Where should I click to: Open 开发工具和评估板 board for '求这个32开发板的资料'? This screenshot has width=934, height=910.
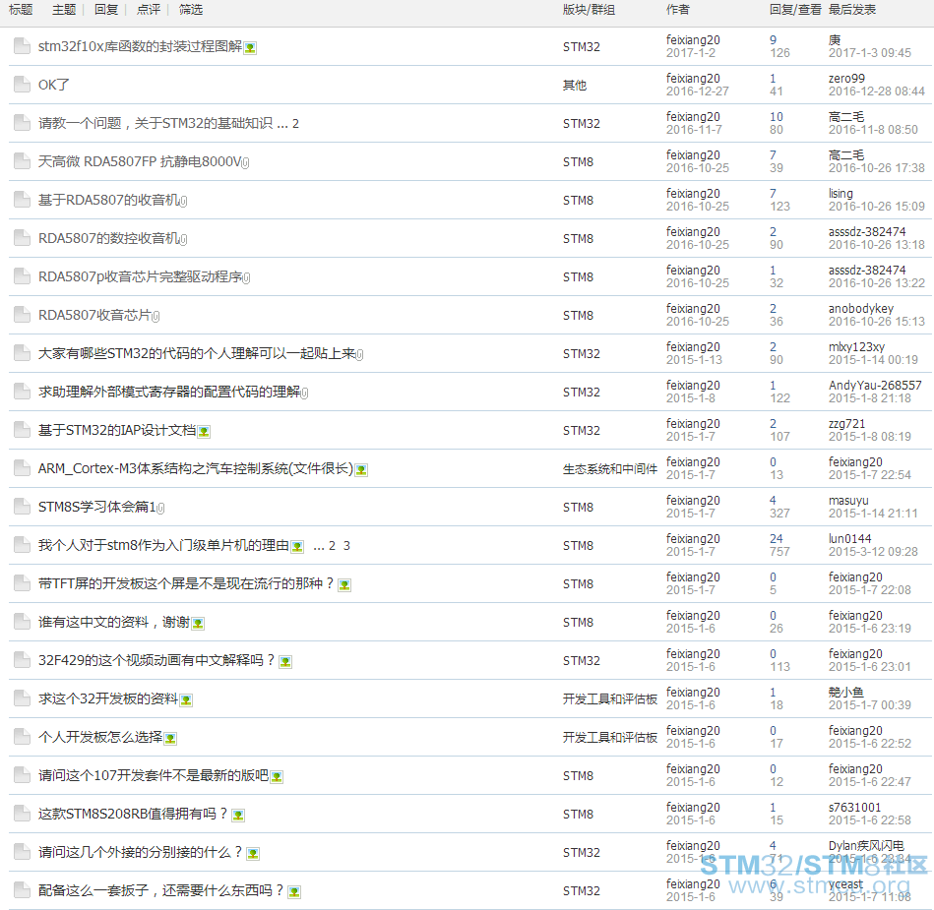coord(610,699)
